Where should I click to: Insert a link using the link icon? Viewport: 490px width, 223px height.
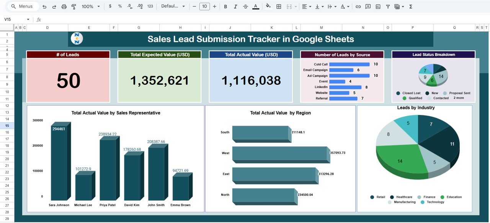pos(358,6)
